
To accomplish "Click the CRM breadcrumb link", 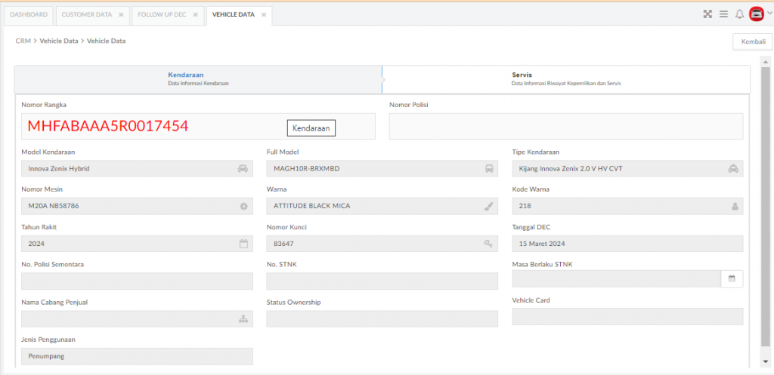I will click(23, 41).
